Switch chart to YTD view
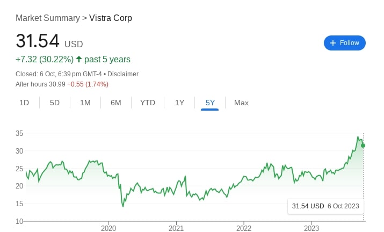The height and width of the screenshot is (232, 384). [x=148, y=103]
